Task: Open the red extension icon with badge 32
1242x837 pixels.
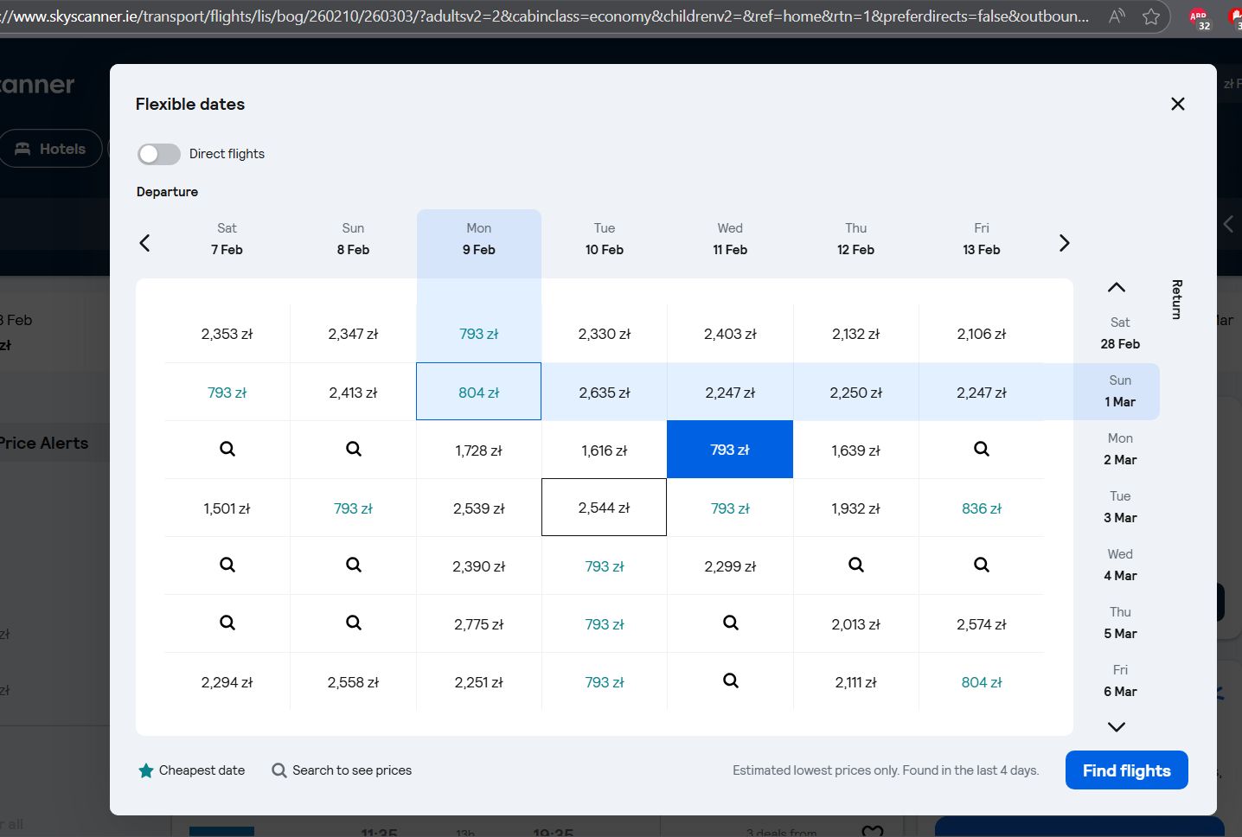Action: click(x=1199, y=18)
